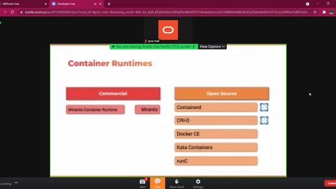Open the browser extensions puzzle icon

click(x=324, y=12)
